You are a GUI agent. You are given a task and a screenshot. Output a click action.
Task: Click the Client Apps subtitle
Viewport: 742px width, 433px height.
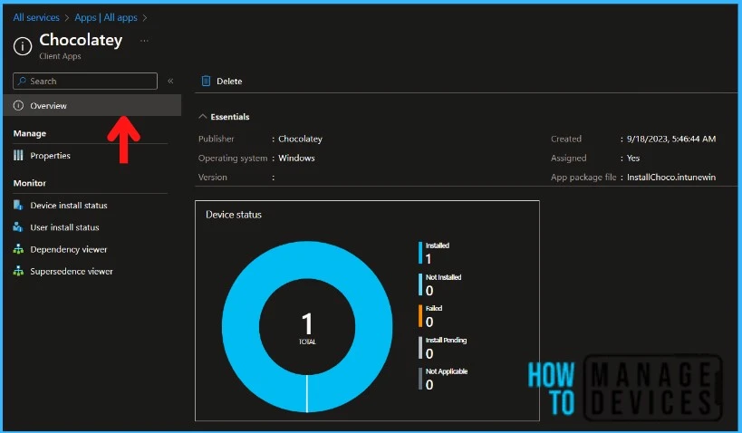[60, 56]
